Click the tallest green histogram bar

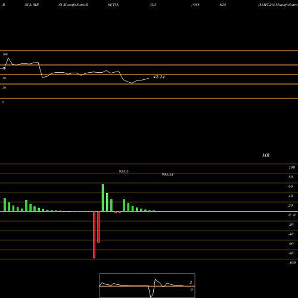[x=103, y=198]
